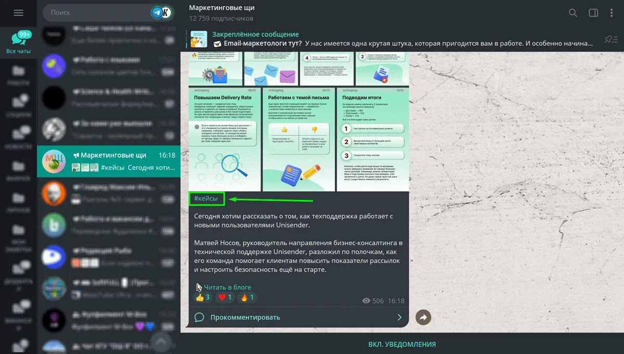Click the 16:18 message timestamp
624x354 pixels.
[x=396, y=301]
